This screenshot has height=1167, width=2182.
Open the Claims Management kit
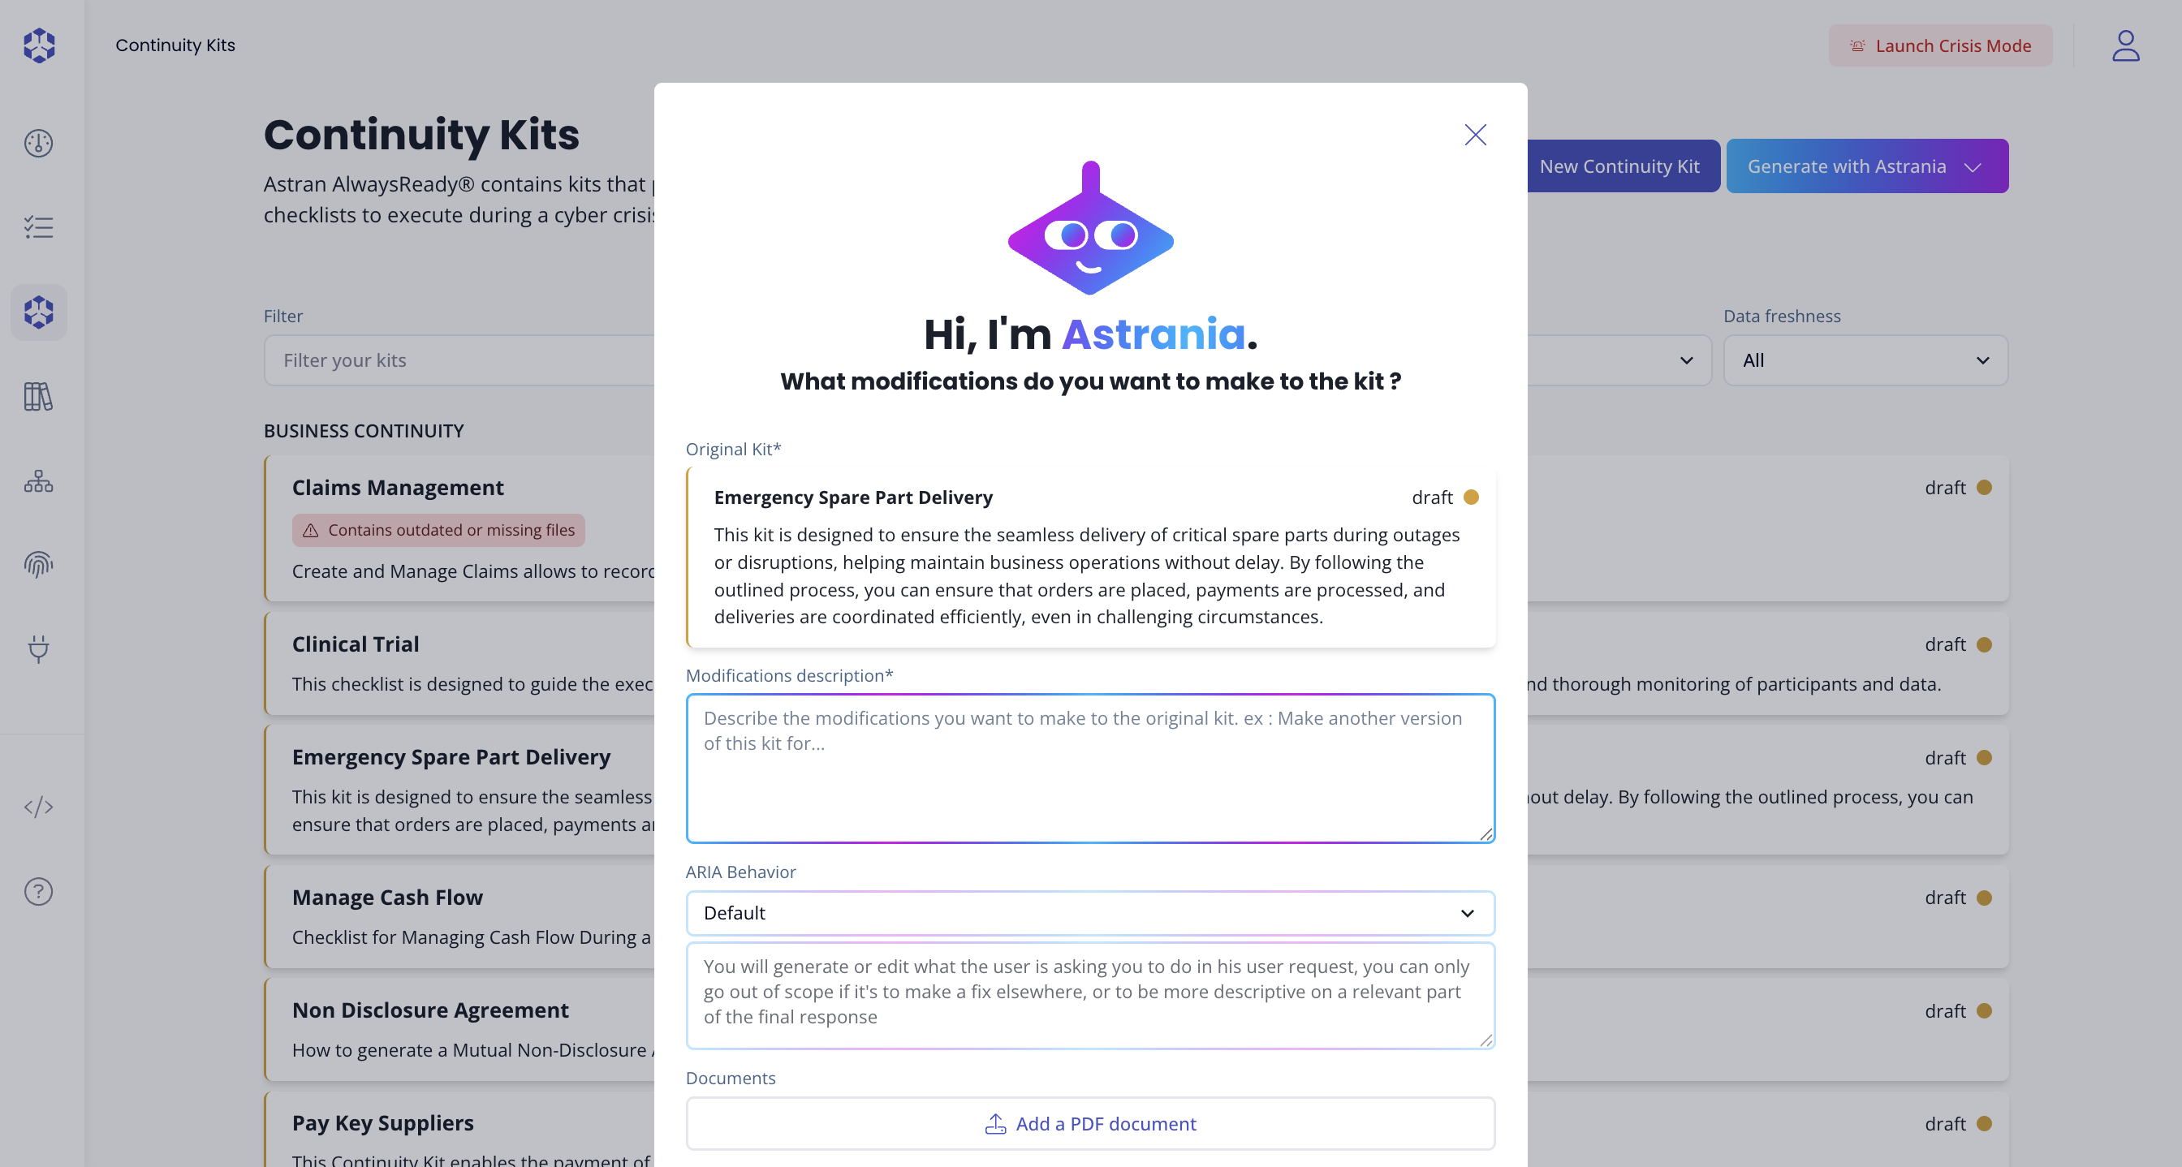click(398, 488)
